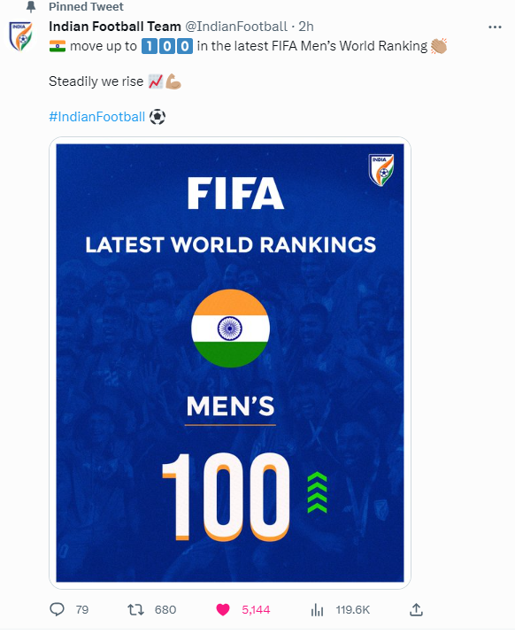Click the retweet arrows icon
Viewport: 515px width, 634px height.
(x=135, y=609)
